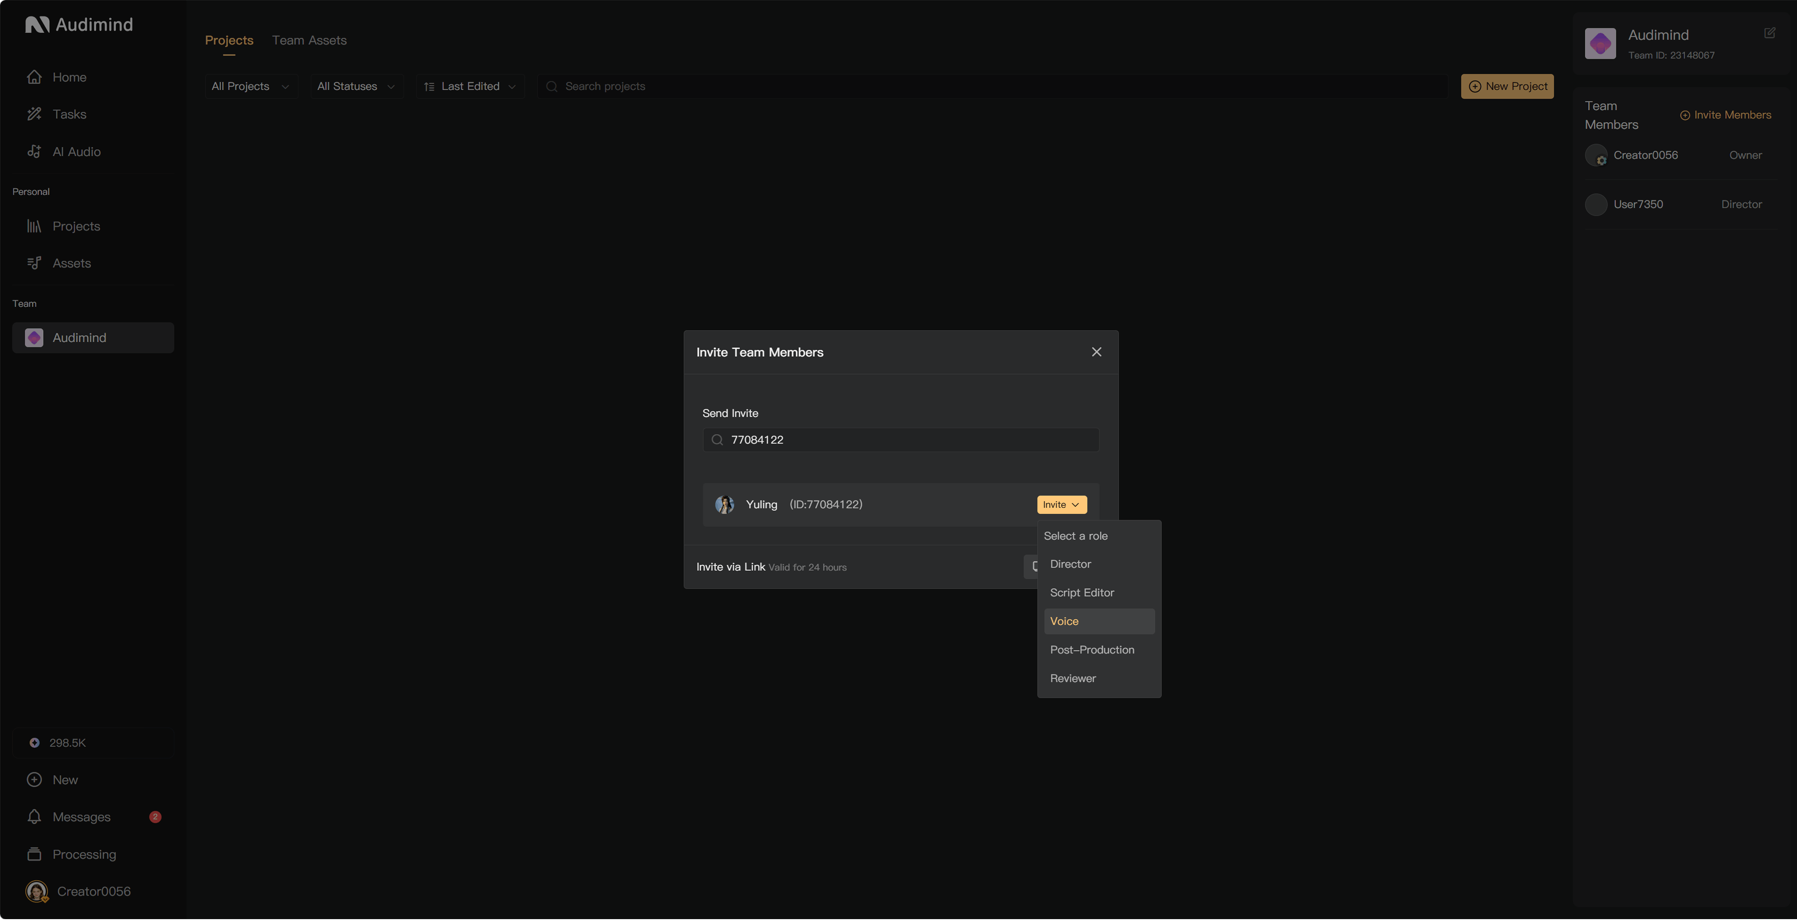The height and width of the screenshot is (921, 1797).
Task: Click the Send Invite ID input field
Action: click(900, 440)
